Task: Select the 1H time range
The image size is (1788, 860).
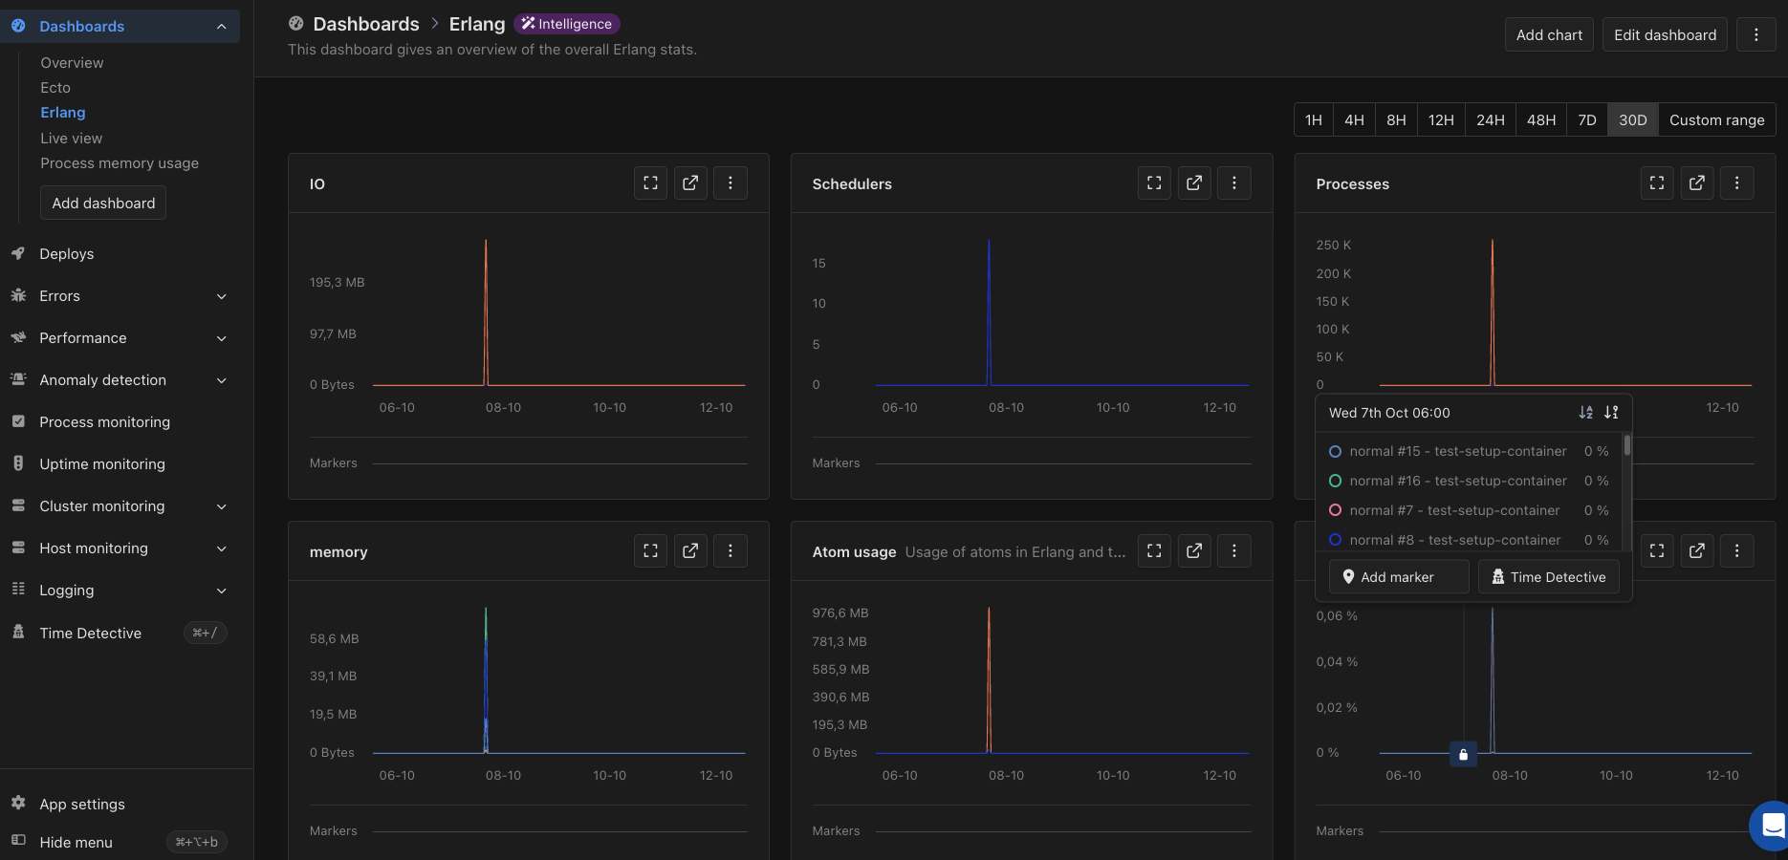Action: coord(1314,120)
